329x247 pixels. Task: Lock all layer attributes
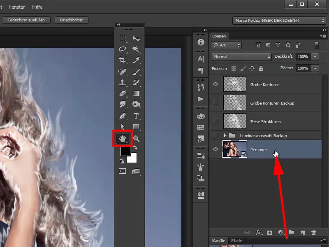click(x=261, y=68)
